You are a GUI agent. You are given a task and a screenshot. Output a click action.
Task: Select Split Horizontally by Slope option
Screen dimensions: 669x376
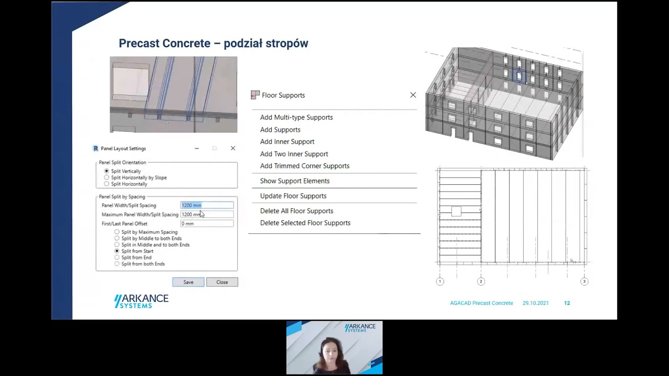pos(107,178)
